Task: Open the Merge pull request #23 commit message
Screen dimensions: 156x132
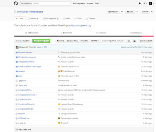Action: coord(82,90)
